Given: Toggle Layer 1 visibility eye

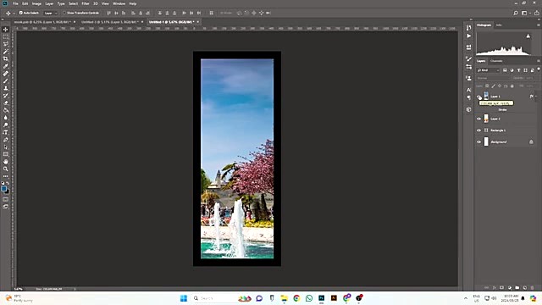Looking at the screenshot, I should pyautogui.click(x=479, y=97).
